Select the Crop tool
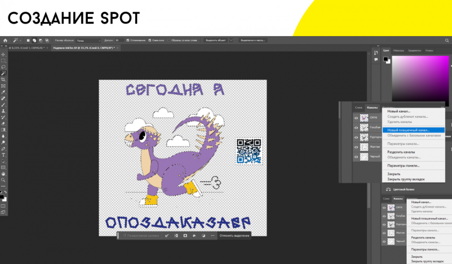This screenshot has width=452, height=264. point(3,79)
